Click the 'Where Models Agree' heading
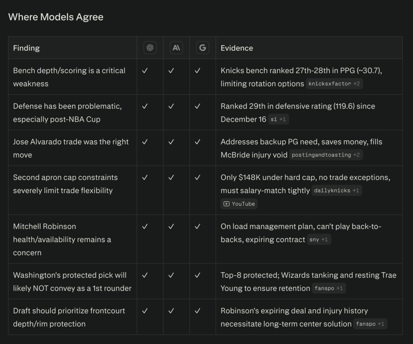This screenshot has height=344, width=413. coord(56,17)
